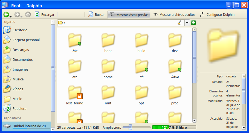Click the Tamaño '23 elementos' value
This screenshot has width=249, height=133.
pyautogui.click(x=233, y=84)
